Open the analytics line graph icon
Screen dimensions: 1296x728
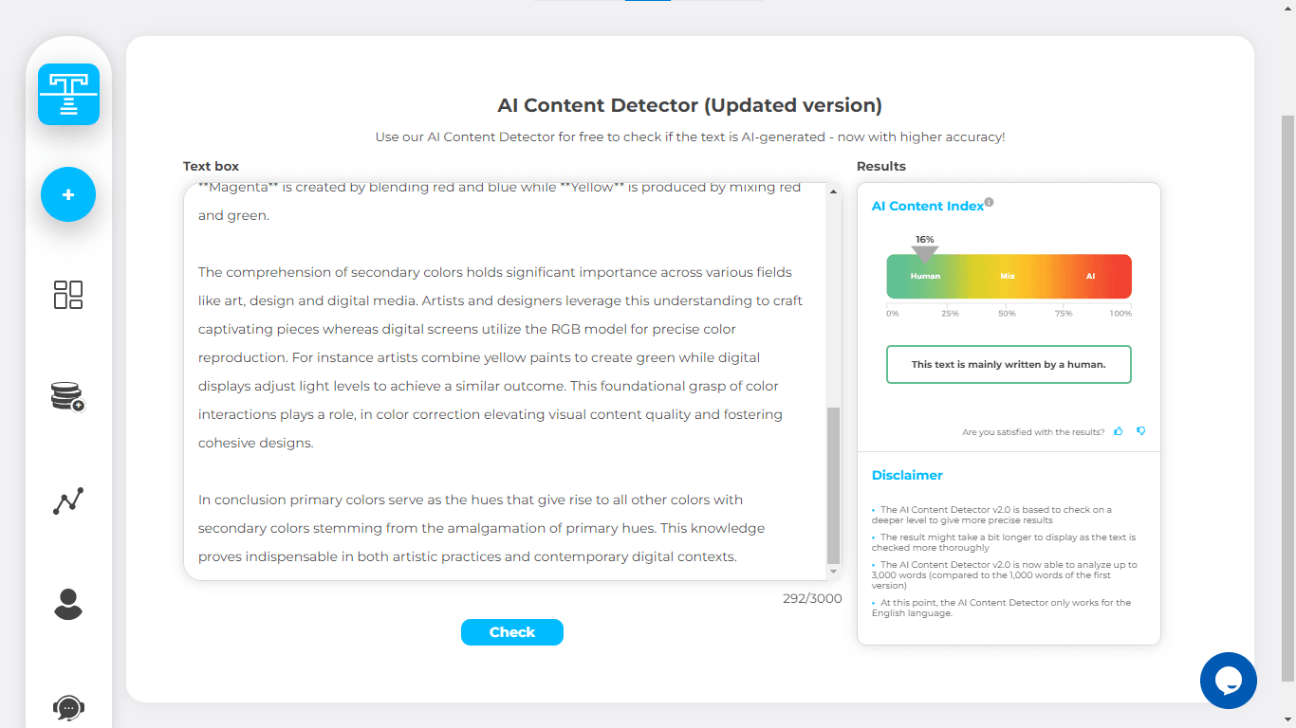click(x=68, y=500)
